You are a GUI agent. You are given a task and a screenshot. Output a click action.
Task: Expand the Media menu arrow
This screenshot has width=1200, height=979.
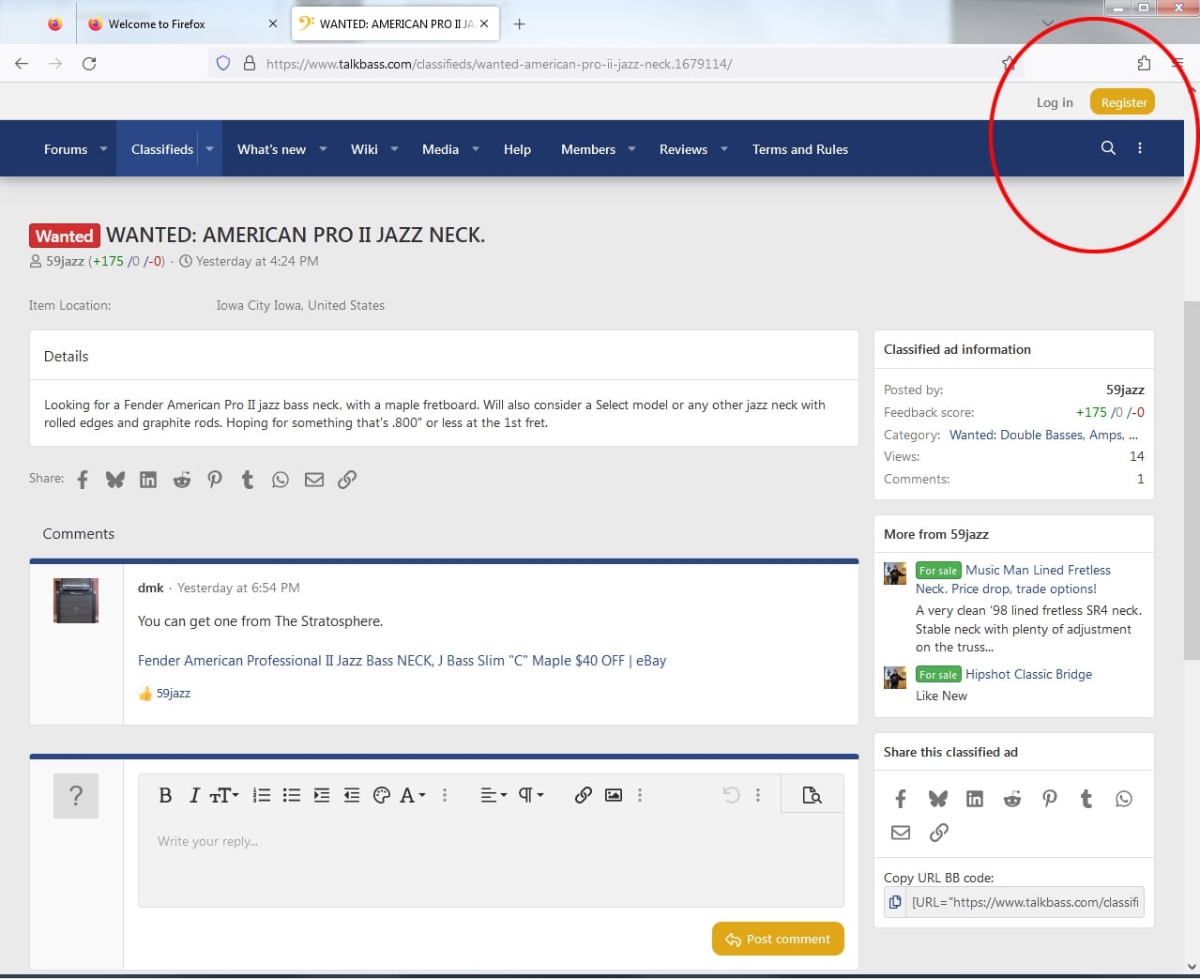point(476,148)
